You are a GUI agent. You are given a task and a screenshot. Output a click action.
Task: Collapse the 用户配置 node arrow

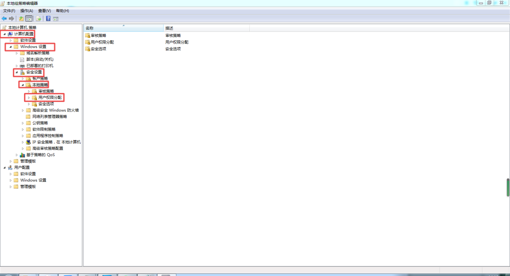coord(5,167)
